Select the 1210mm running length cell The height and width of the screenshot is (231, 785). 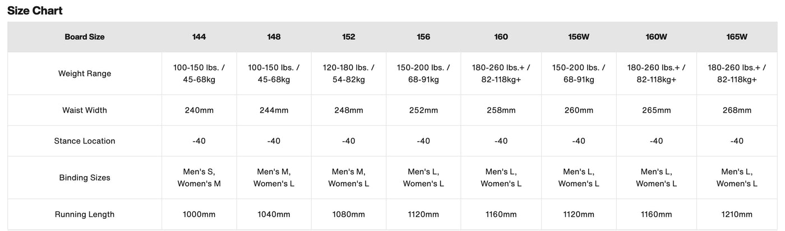[737, 214]
